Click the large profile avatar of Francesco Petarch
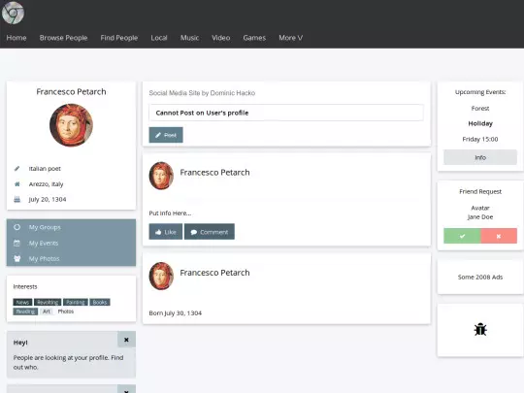 [71, 125]
